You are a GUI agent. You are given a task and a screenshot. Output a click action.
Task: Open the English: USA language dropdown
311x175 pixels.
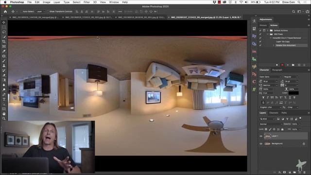(270, 107)
